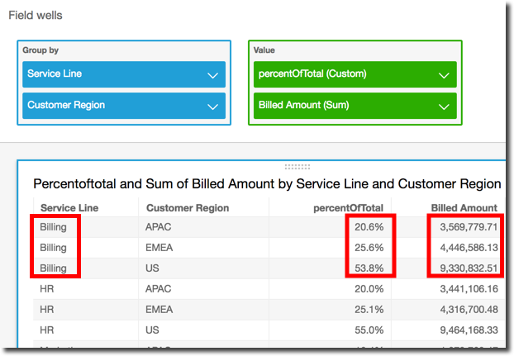Click the Customer Region column header
This screenshot has width=514, height=356.
[188, 208]
